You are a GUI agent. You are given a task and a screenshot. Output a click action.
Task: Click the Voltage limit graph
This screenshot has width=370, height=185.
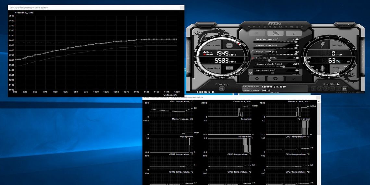click(171, 145)
